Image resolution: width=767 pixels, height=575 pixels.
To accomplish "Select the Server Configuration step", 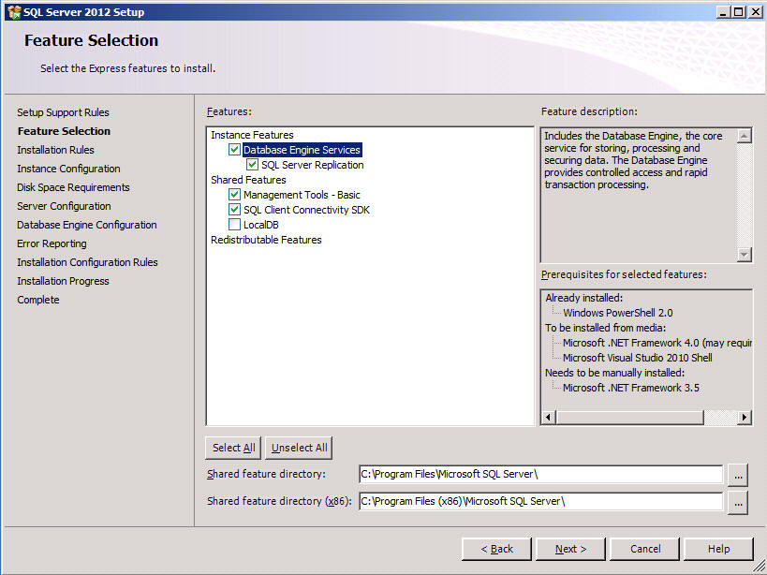I will click(x=64, y=206).
